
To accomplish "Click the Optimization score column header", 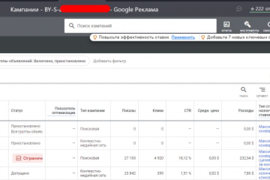I will pyautogui.click(x=63, y=111).
